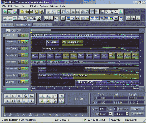Open the Edit menu

(10, 6)
